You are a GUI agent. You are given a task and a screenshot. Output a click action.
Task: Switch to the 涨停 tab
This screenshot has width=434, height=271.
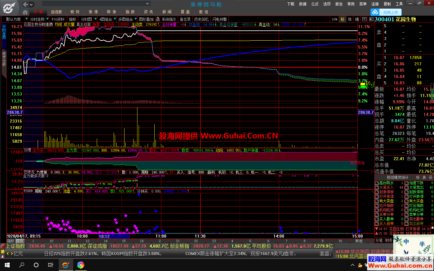pyautogui.click(x=93, y=12)
